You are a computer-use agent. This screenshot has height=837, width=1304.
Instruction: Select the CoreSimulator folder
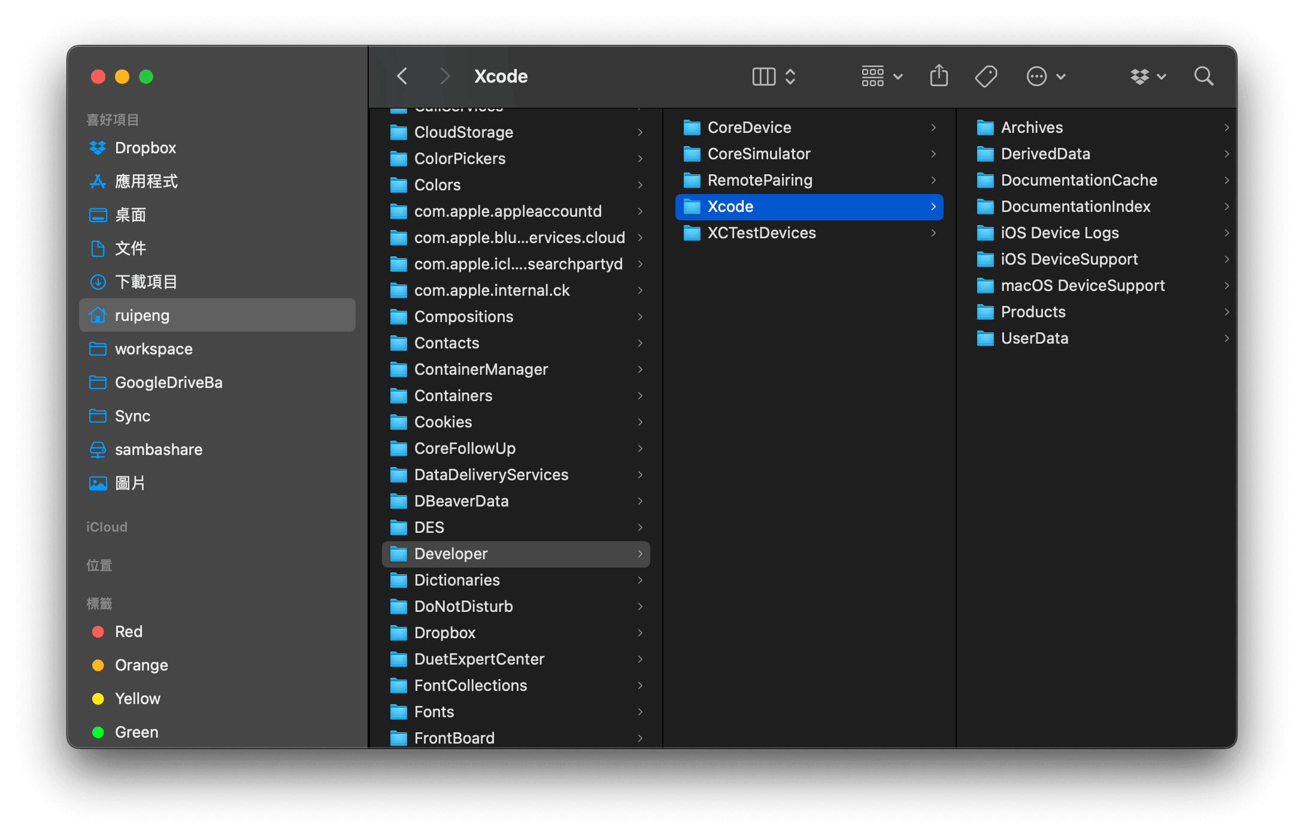(x=809, y=154)
